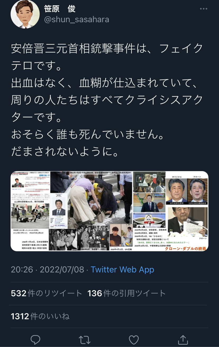The height and width of the screenshot is (347, 219).
Task: Show the 532 件のリツイート list
Action: pyautogui.click(x=47, y=293)
